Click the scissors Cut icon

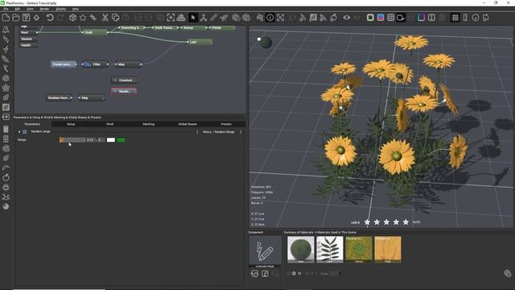[105, 18]
